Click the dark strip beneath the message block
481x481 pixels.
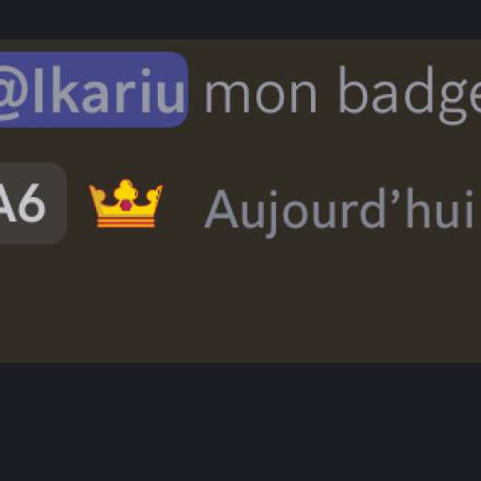pos(240,422)
